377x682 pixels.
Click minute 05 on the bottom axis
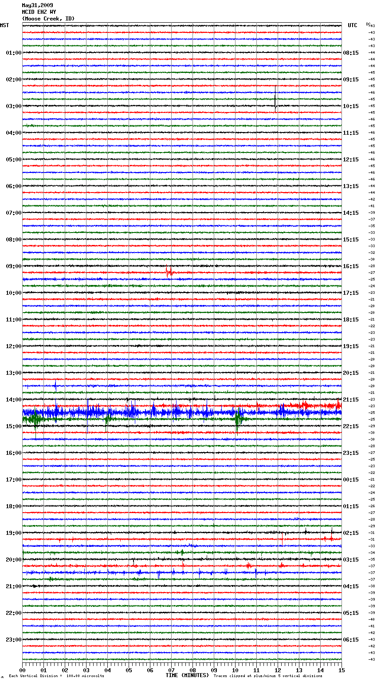[x=129, y=670]
